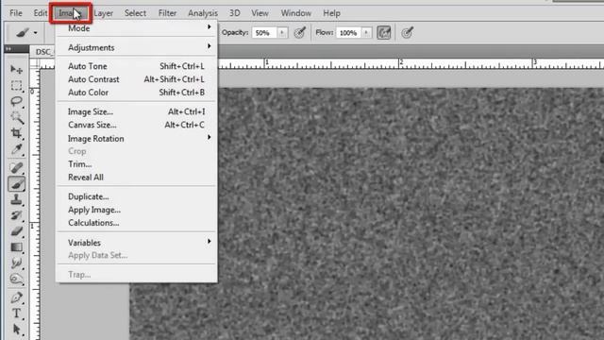Screen dimensions: 604x340
Task: Click the Flow 100% input field
Action: 349,33
